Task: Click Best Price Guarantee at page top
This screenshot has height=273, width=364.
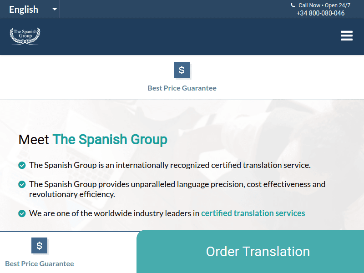Action: (182, 88)
